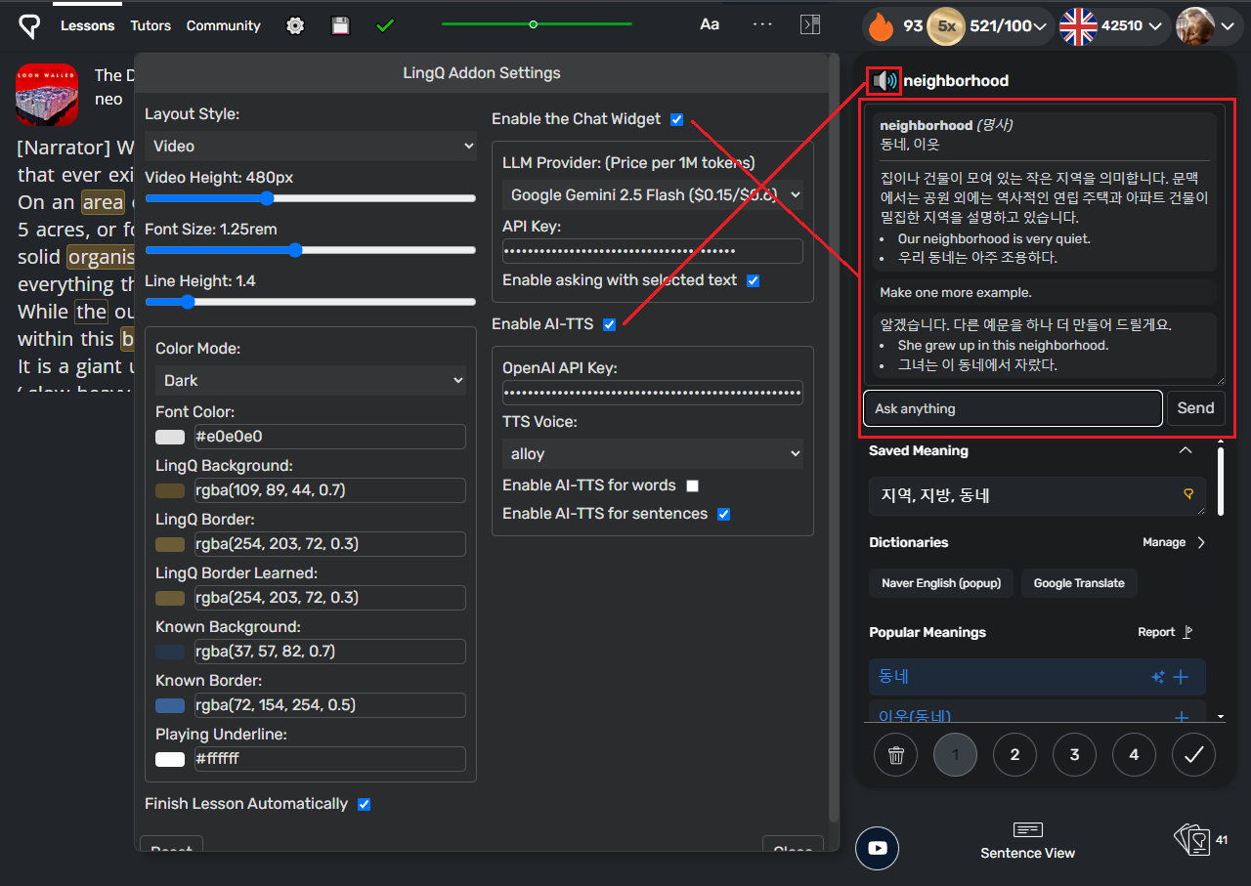Viewport: 1251px width, 886px height.
Task: Click the lesson progress slider
Action: tap(537, 23)
